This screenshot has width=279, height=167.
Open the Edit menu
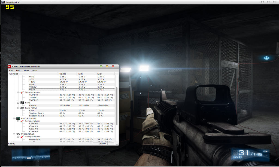(18, 70)
